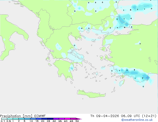Screen dimensions: 158x122
Task: Pick the legend swatch between 20 and 25
Action: point(45,119)
